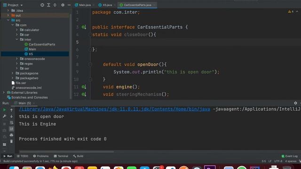Image resolution: width=301 pixels, height=169 pixels.
Task: Click the chevron next to warnings count
Action: tap(297, 12)
